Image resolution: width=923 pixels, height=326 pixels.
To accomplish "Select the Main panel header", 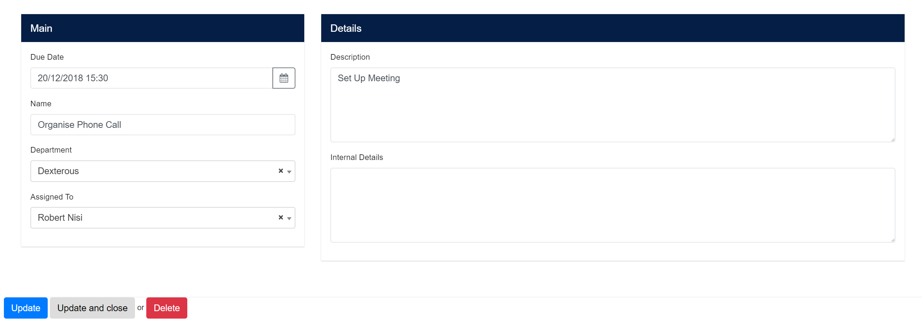I will tap(163, 28).
